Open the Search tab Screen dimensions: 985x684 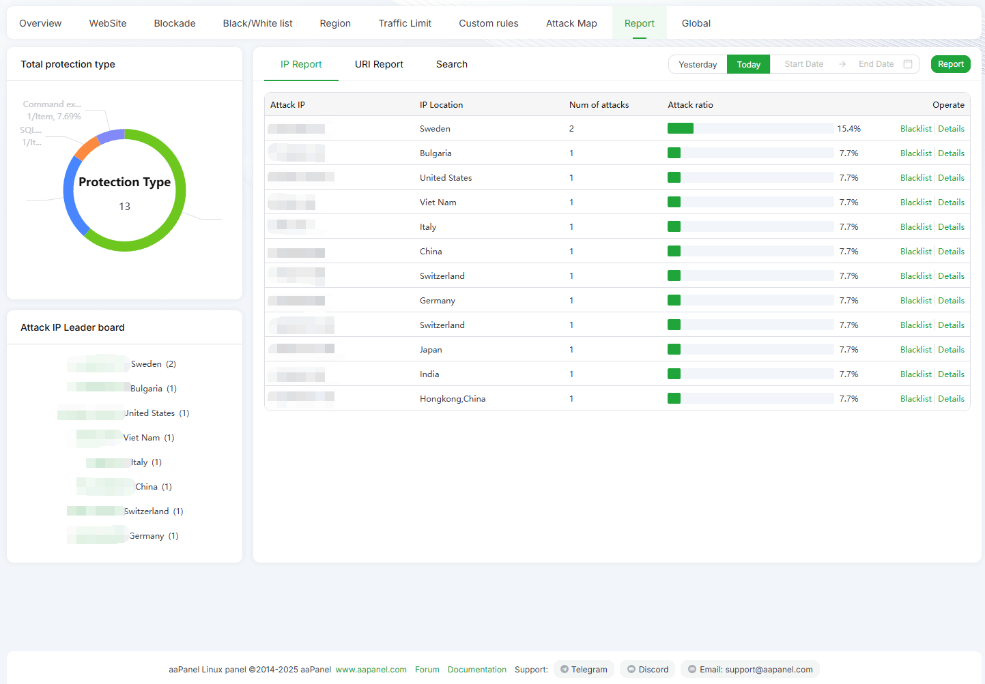[x=452, y=64]
